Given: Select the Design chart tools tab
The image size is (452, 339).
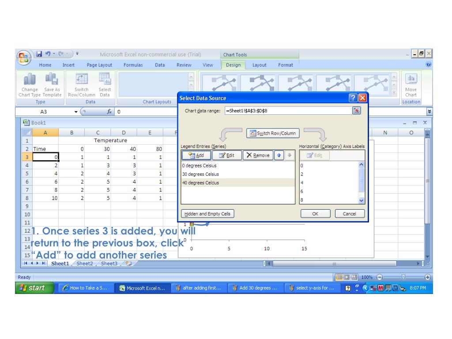Looking at the screenshot, I should pos(233,65).
